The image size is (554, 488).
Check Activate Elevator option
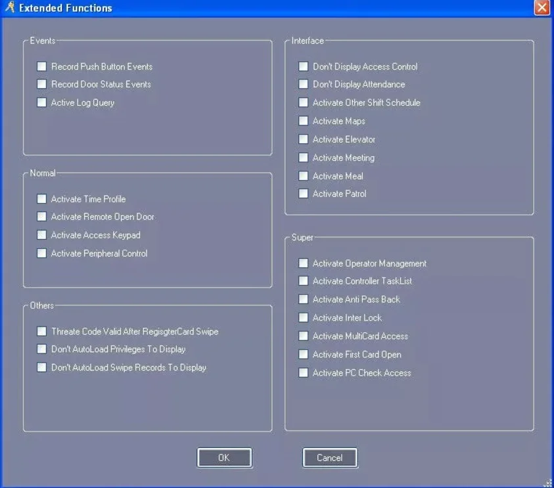303,139
